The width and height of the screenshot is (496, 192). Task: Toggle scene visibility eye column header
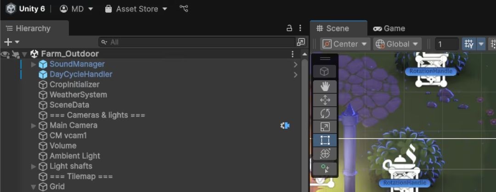coord(5,54)
